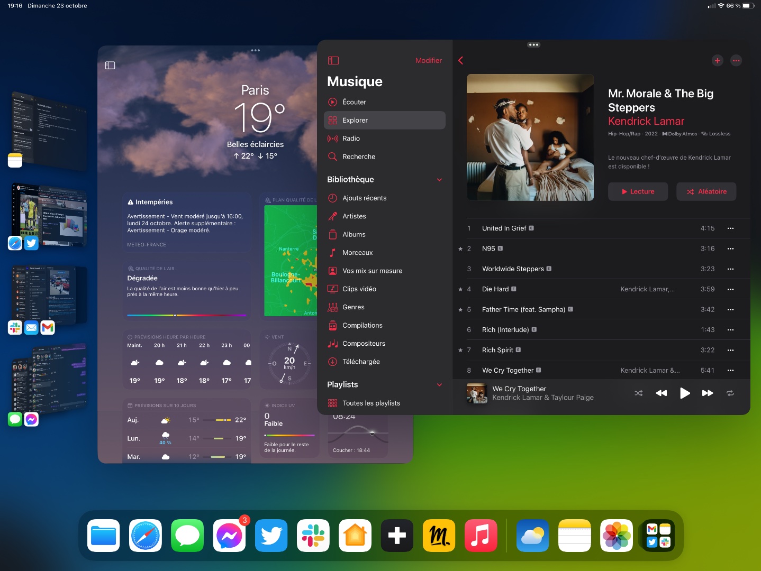761x571 pixels.
Task: Open now playing We Cry Together thumbnail
Action: (x=477, y=393)
